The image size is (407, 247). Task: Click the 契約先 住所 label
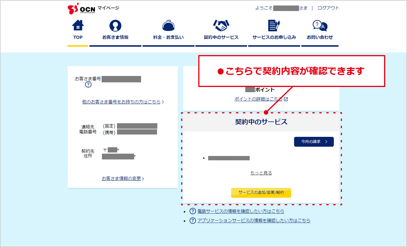point(88,153)
